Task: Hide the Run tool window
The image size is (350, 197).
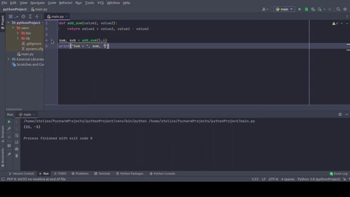Action: [347, 114]
